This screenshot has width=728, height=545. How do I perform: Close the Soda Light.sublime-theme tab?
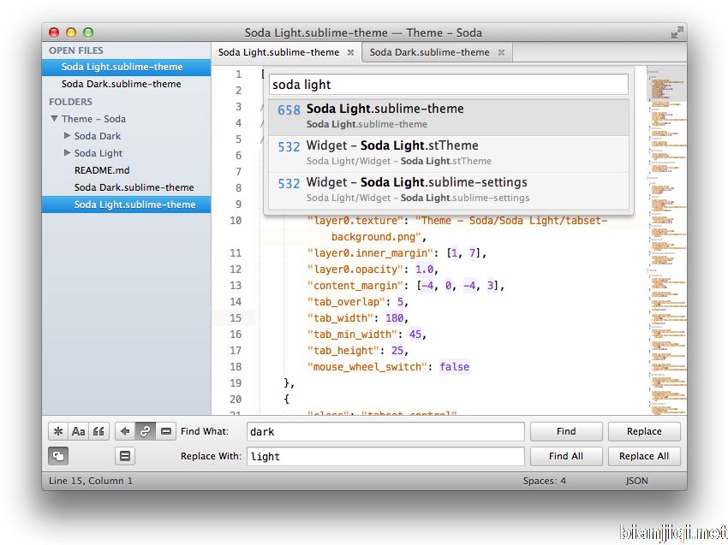click(350, 52)
